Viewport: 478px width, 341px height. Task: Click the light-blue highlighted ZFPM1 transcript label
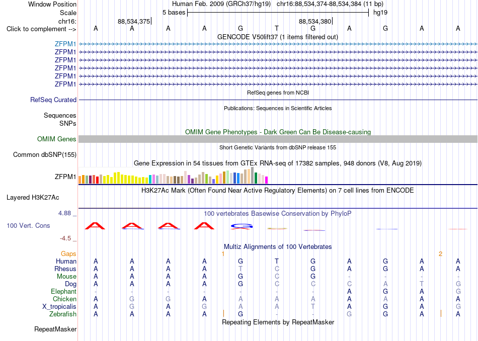[65, 44]
